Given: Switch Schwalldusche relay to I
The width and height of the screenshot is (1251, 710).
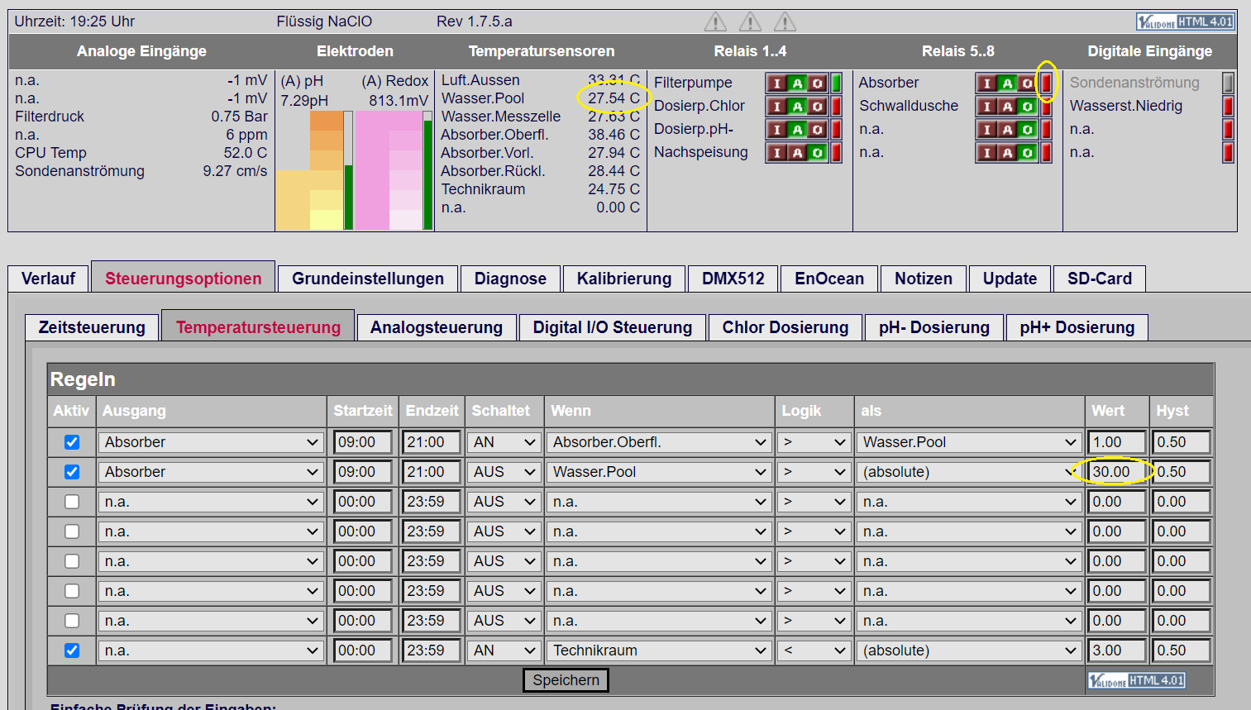Looking at the screenshot, I should (987, 106).
